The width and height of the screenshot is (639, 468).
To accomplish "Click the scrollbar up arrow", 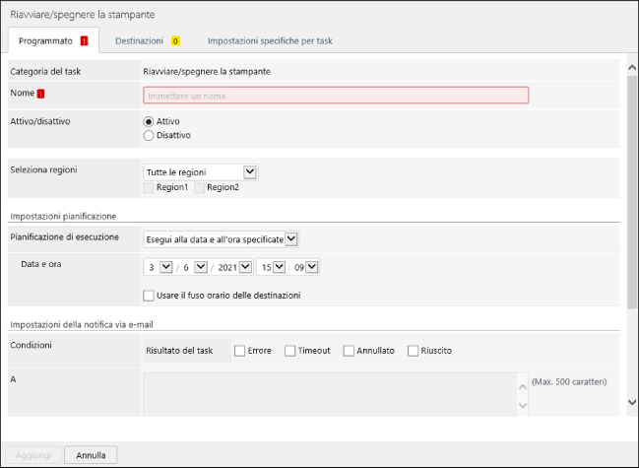I will [631, 68].
